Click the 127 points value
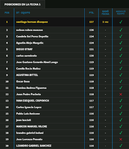The height and width of the screenshot is (149, 129). point(92,22)
